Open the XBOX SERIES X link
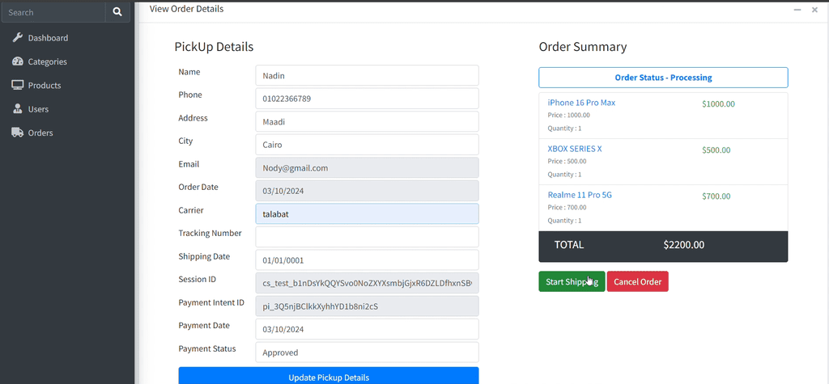Image resolution: width=829 pixels, height=384 pixels. click(x=575, y=149)
